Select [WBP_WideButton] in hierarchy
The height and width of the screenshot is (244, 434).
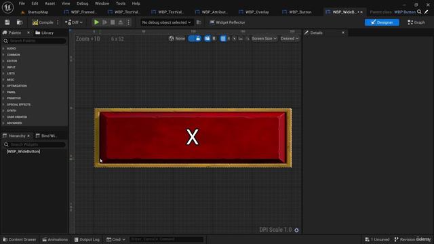pyautogui.click(x=23, y=152)
